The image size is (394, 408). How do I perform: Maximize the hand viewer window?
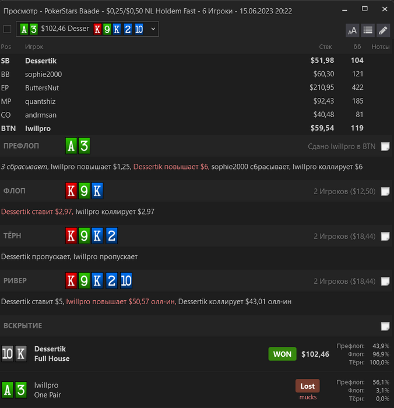(x=365, y=9)
